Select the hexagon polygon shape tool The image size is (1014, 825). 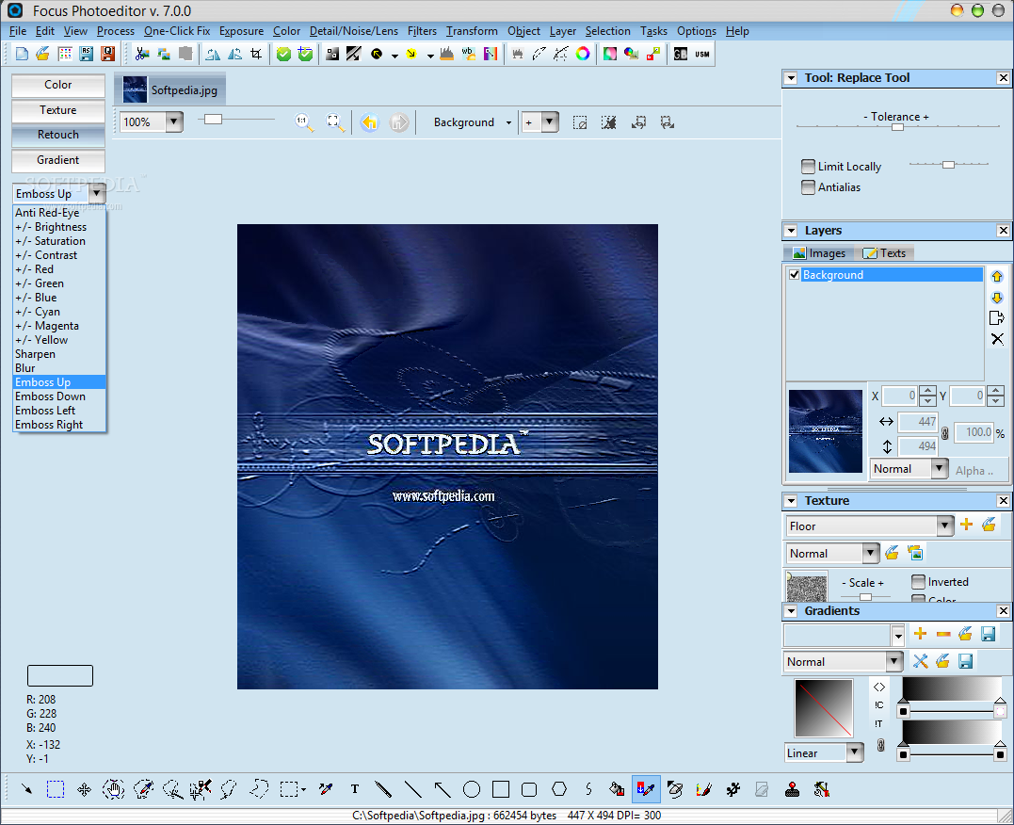pyautogui.click(x=559, y=789)
